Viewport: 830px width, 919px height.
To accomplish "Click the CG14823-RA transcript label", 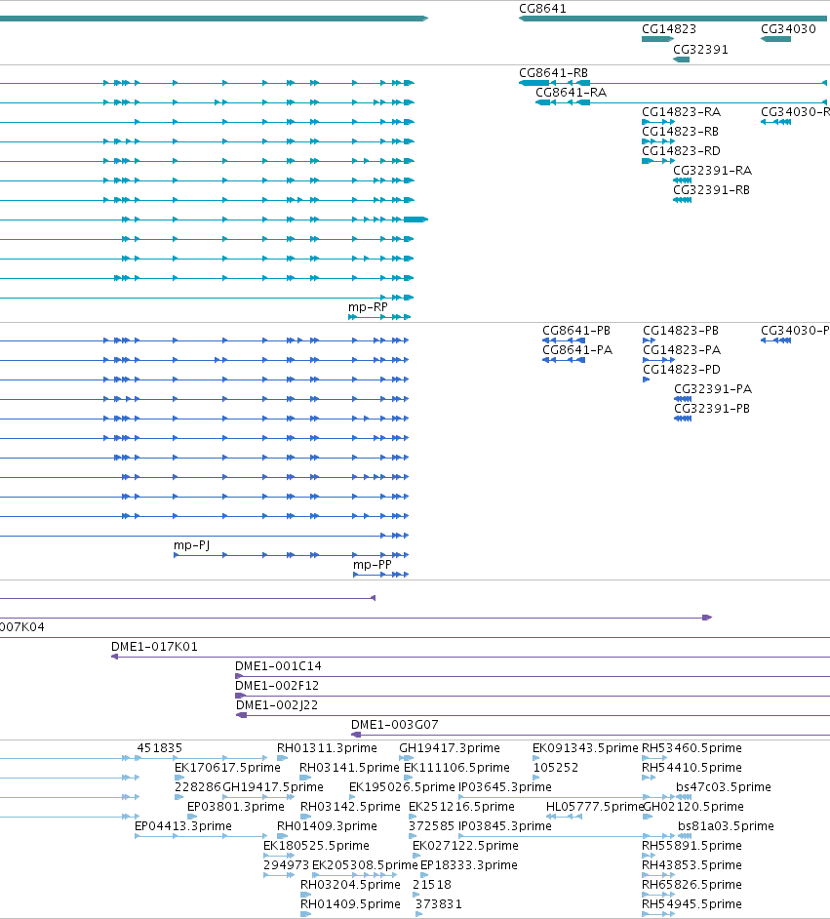I will tap(681, 112).
